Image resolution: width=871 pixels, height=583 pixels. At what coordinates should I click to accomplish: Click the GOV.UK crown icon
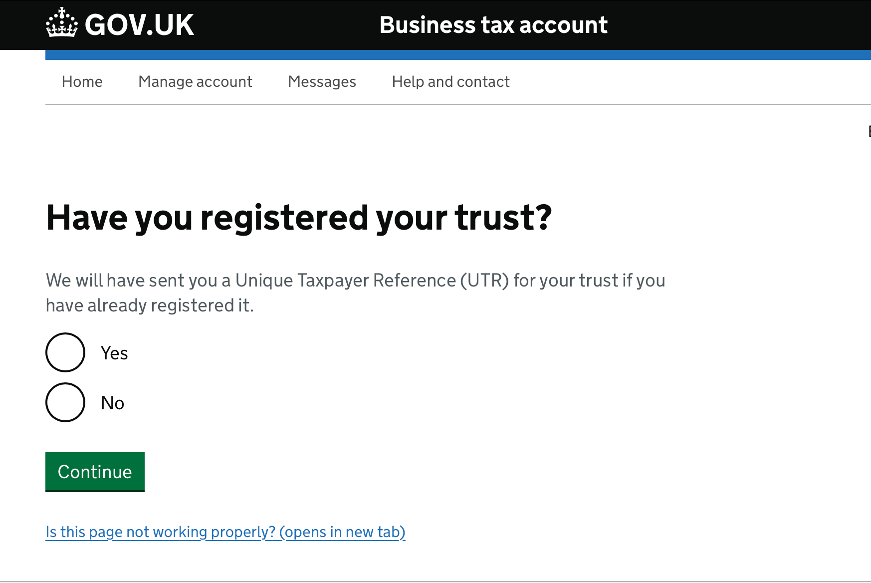[x=61, y=23]
